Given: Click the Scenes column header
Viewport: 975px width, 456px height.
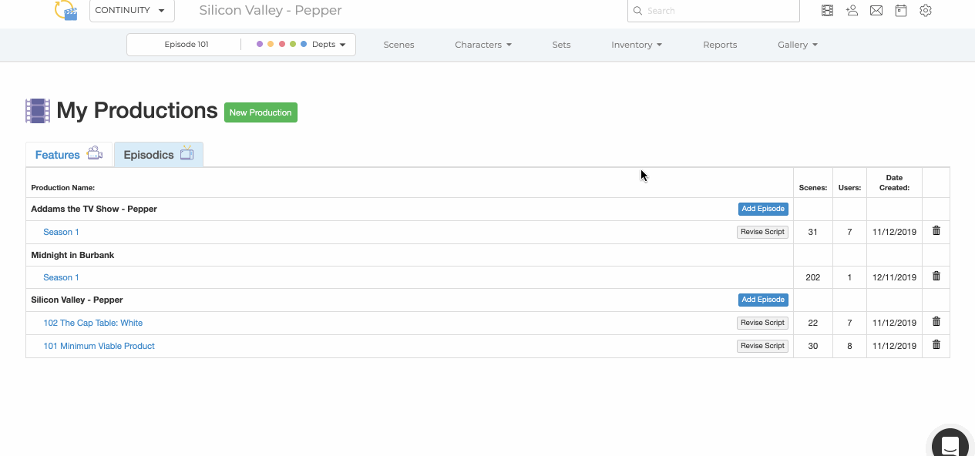Looking at the screenshot, I should [813, 187].
